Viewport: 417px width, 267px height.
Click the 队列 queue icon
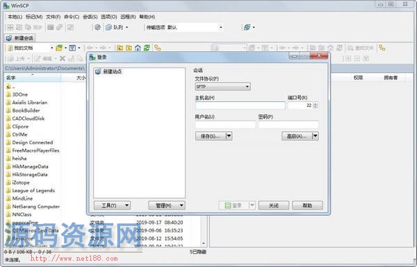coord(108,27)
